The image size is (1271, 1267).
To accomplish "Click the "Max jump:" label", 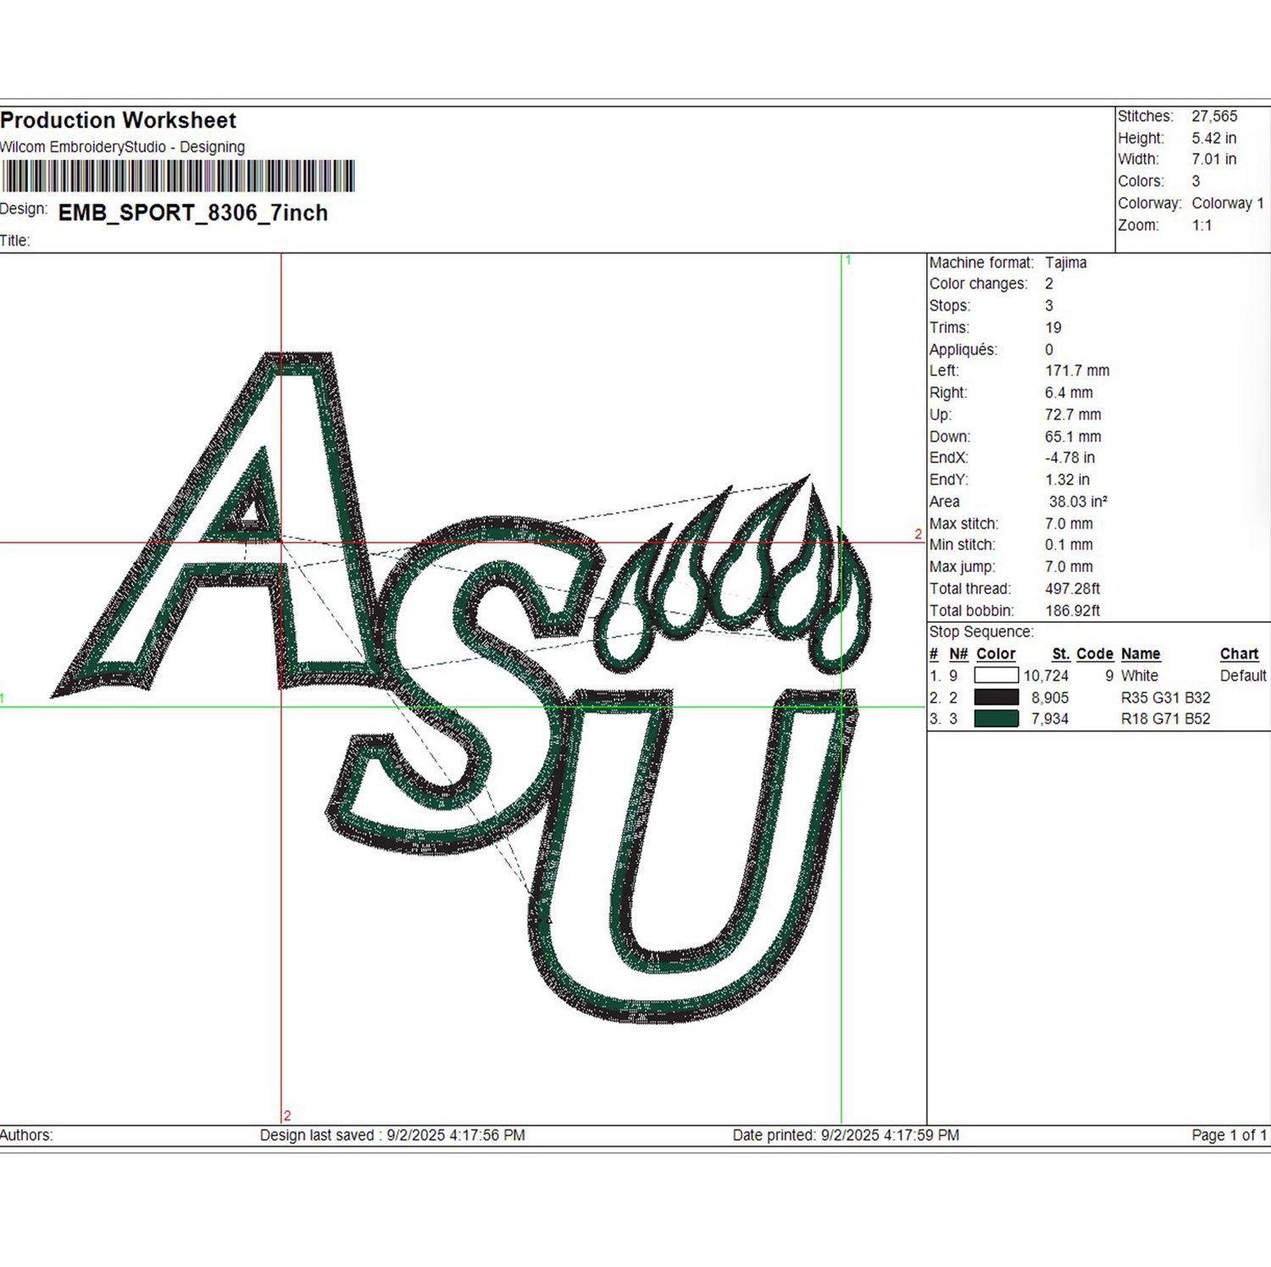I will click(963, 567).
